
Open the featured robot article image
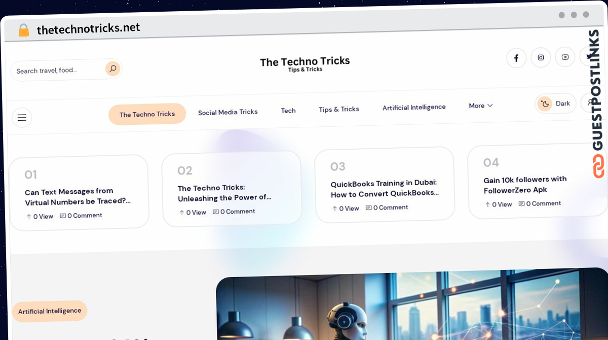pos(412,303)
